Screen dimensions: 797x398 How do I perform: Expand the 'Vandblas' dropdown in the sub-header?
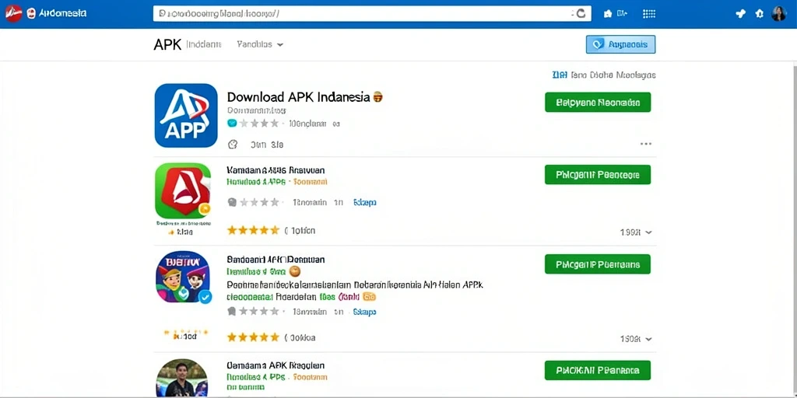[260, 44]
